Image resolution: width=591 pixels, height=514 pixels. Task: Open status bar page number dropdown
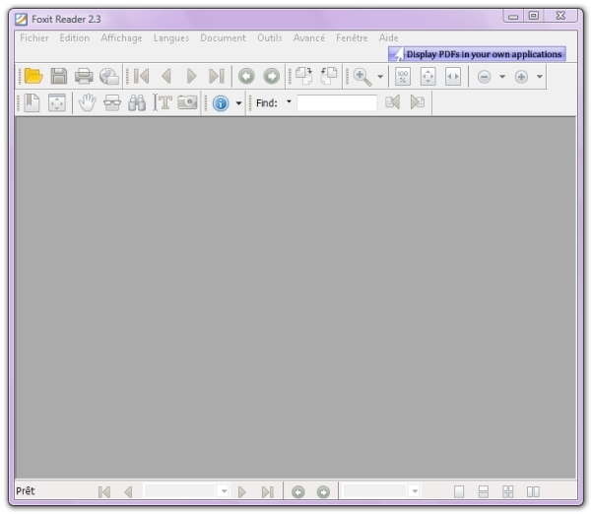(225, 491)
